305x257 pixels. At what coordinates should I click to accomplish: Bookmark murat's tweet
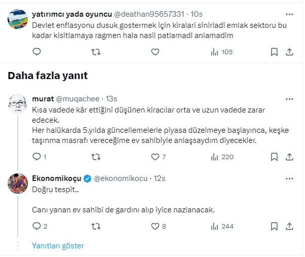pos(274,157)
